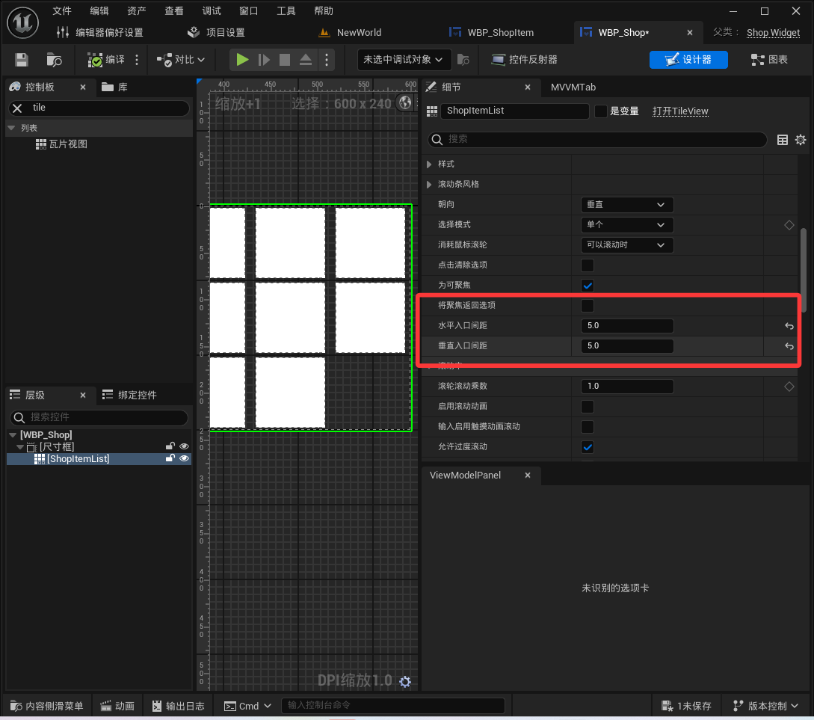Clear the tile search in palette
The width and height of the screenshot is (814, 720).
(x=17, y=108)
